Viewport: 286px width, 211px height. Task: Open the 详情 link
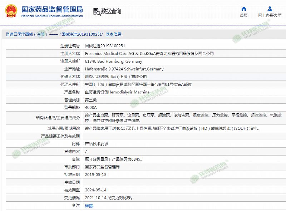tap(89, 206)
